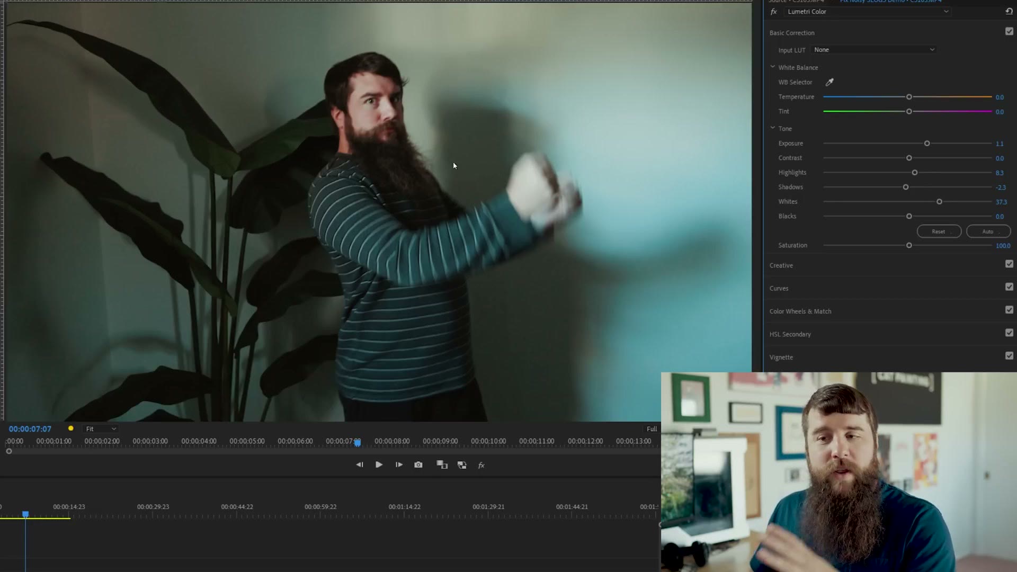Open the Lumetri Color effect dropdown
The width and height of the screenshot is (1017, 572).
pos(867,12)
